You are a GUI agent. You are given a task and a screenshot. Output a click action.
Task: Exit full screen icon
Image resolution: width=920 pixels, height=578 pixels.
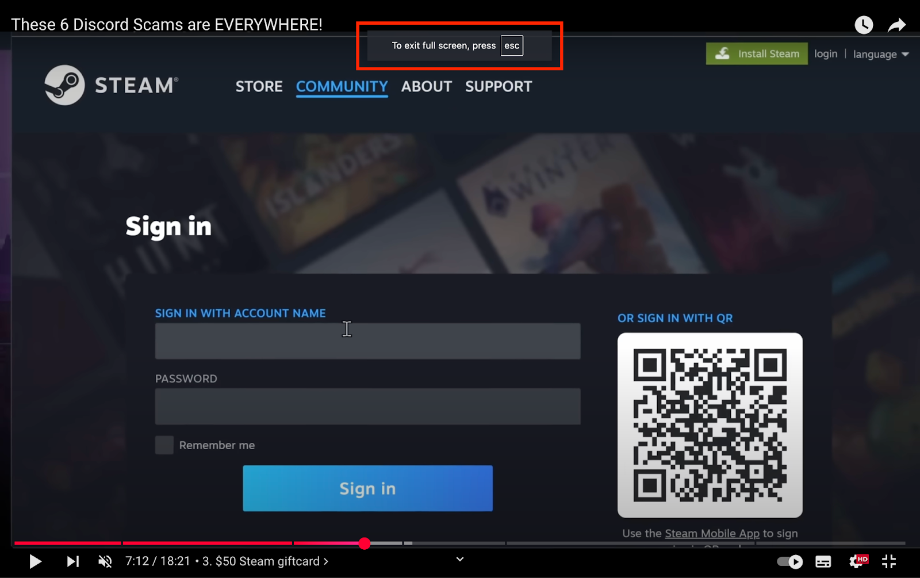889,561
